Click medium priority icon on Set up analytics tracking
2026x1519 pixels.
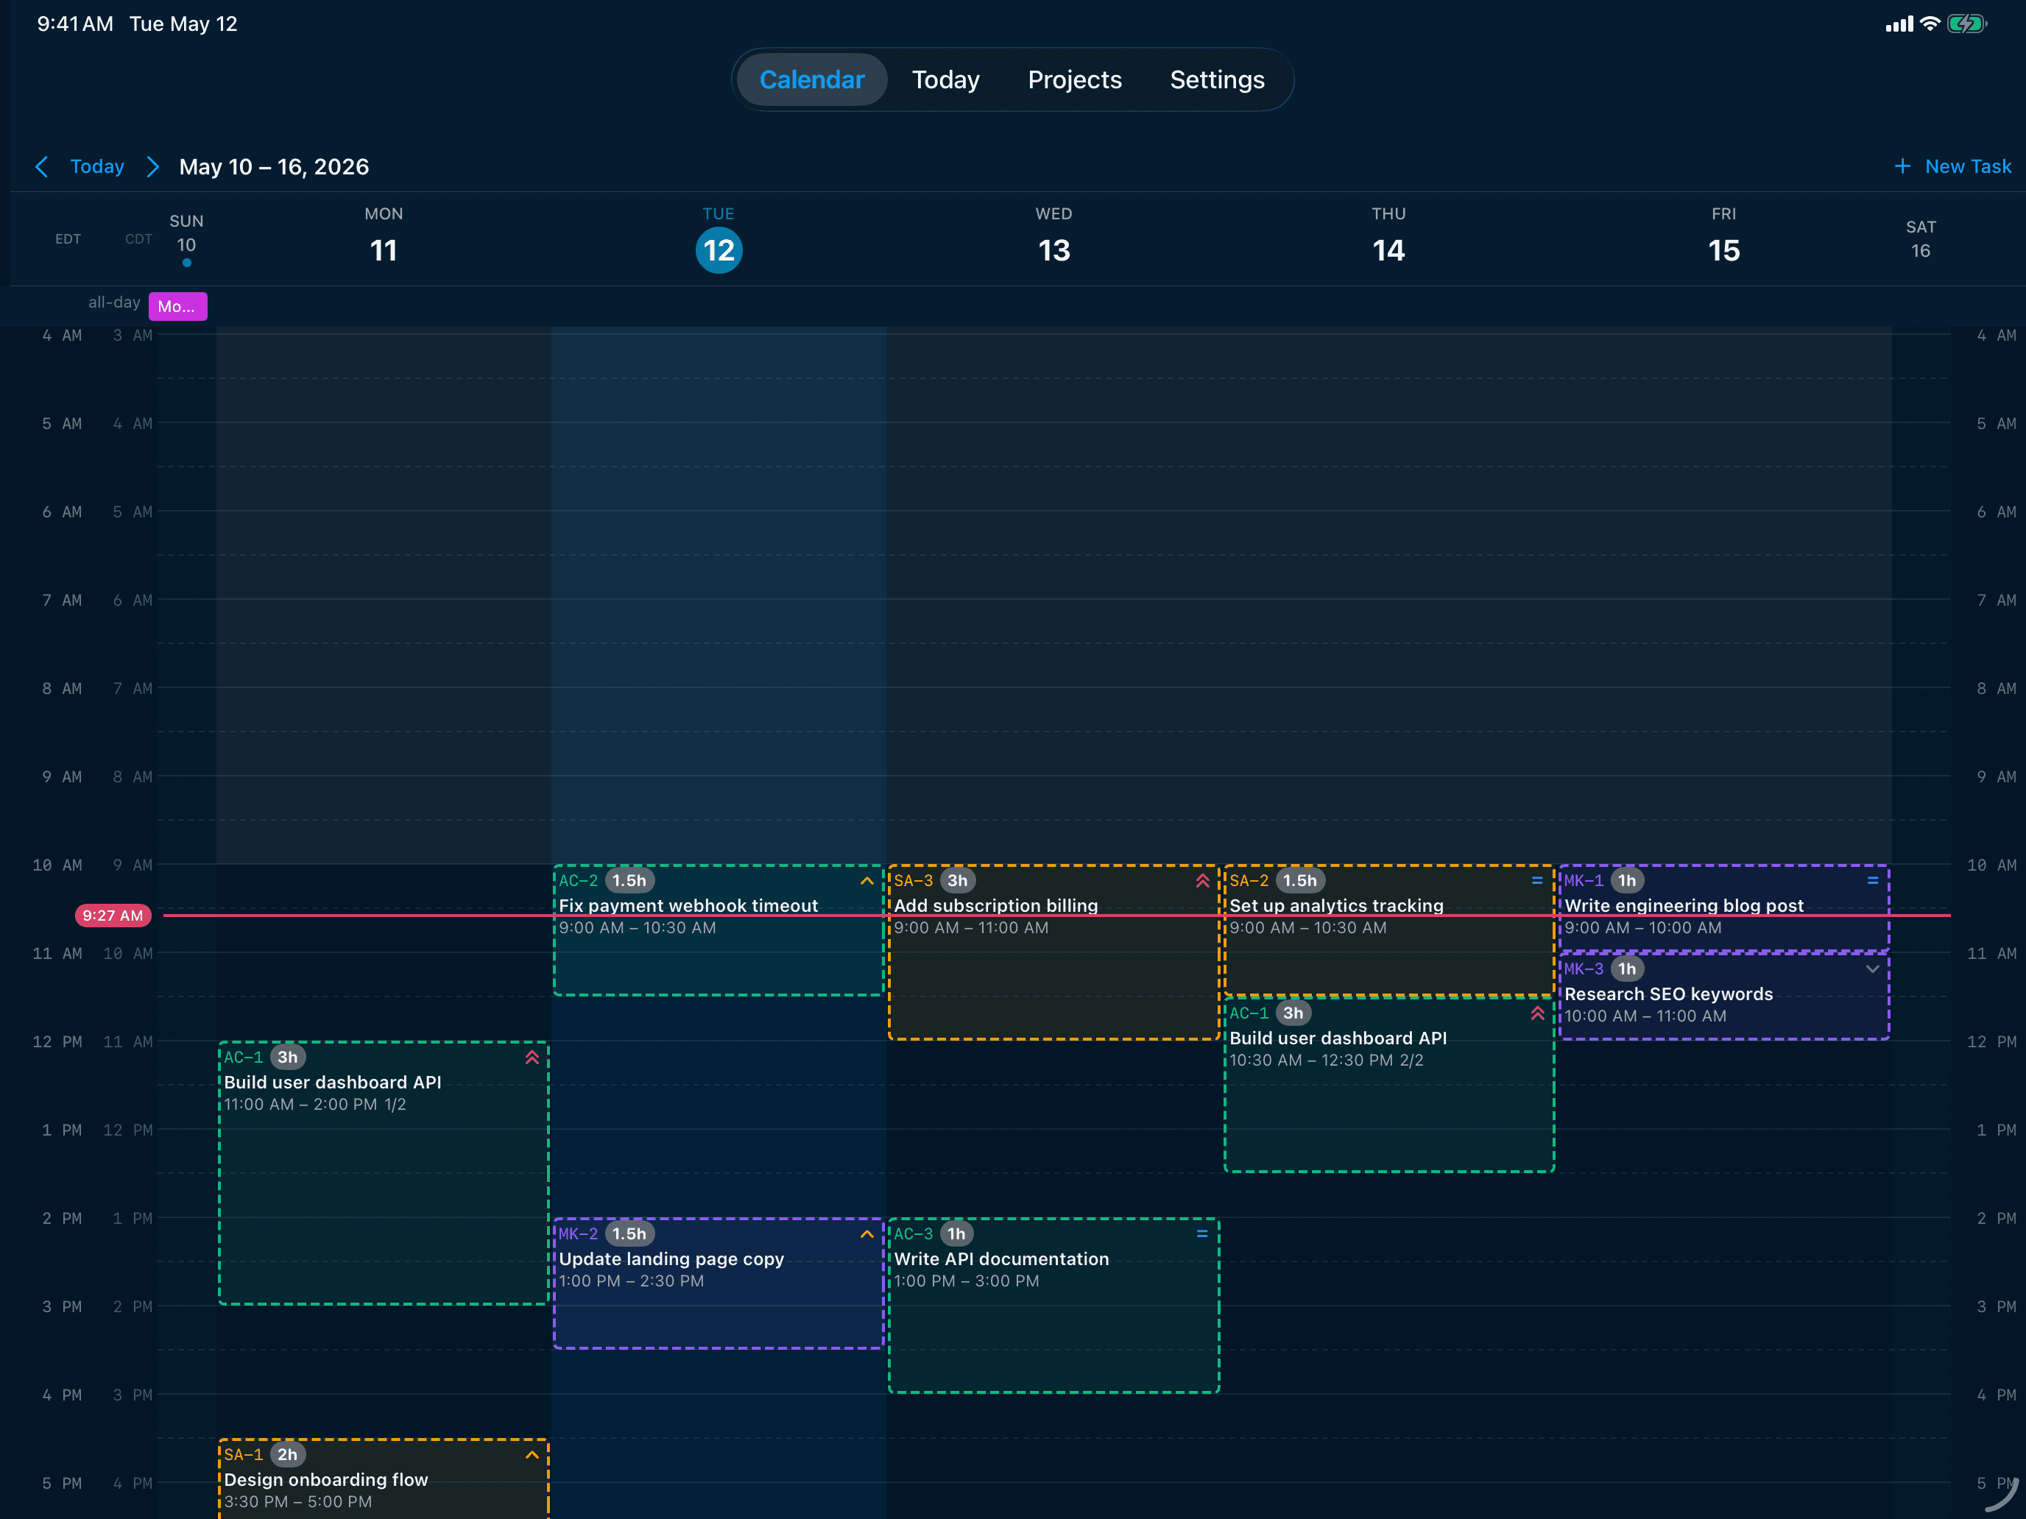[x=1537, y=881]
